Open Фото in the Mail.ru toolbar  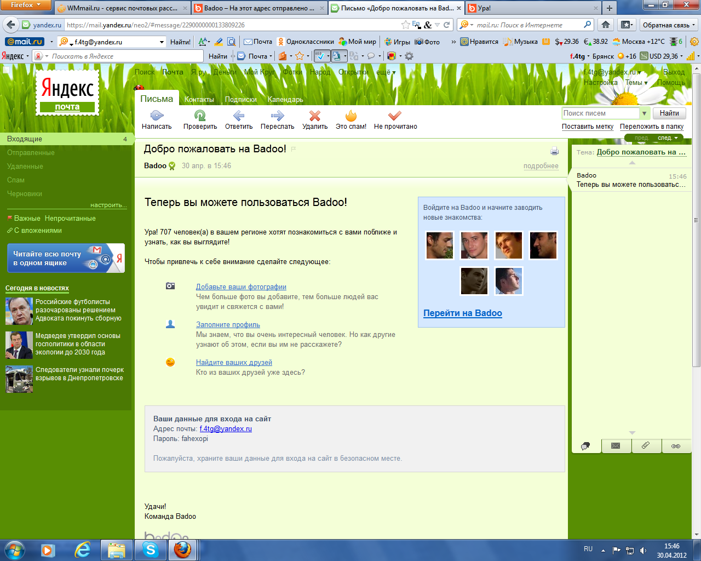click(427, 42)
